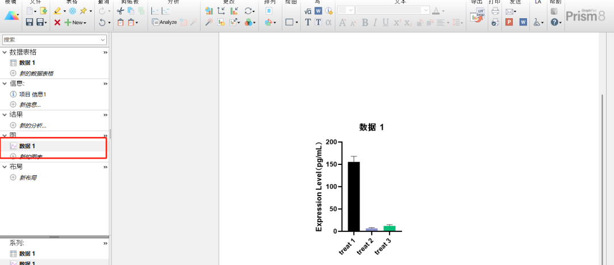
Task: Open the search box dropdown in navigator
Action: pyautogui.click(x=103, y=40)
